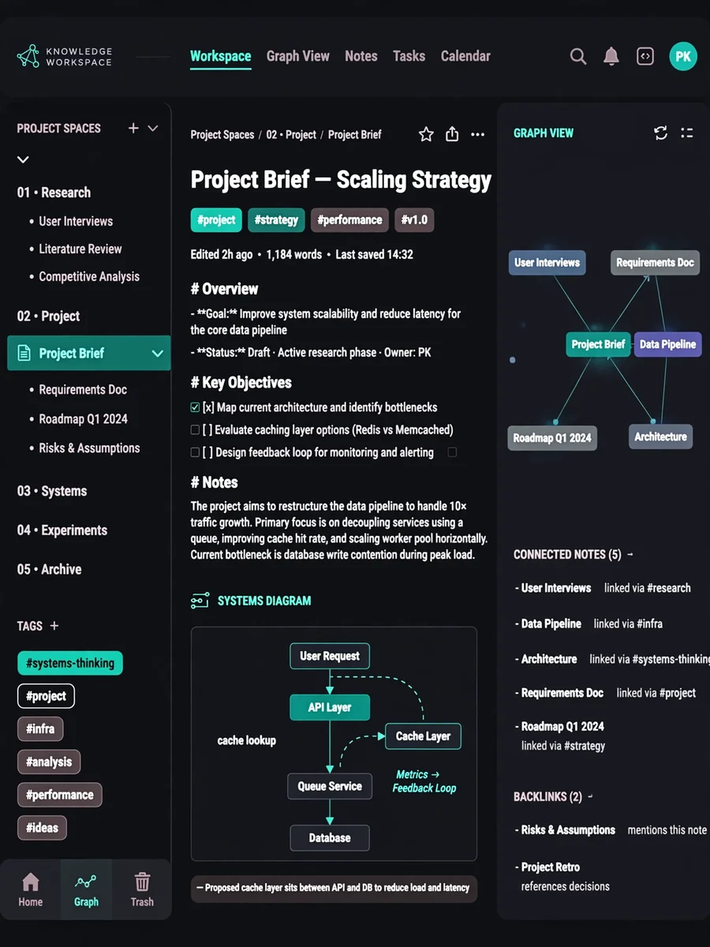This screenshot has height=947, width=710.
Task: Uncheck Map current architecture objective
Action: [x=195, y=407]
